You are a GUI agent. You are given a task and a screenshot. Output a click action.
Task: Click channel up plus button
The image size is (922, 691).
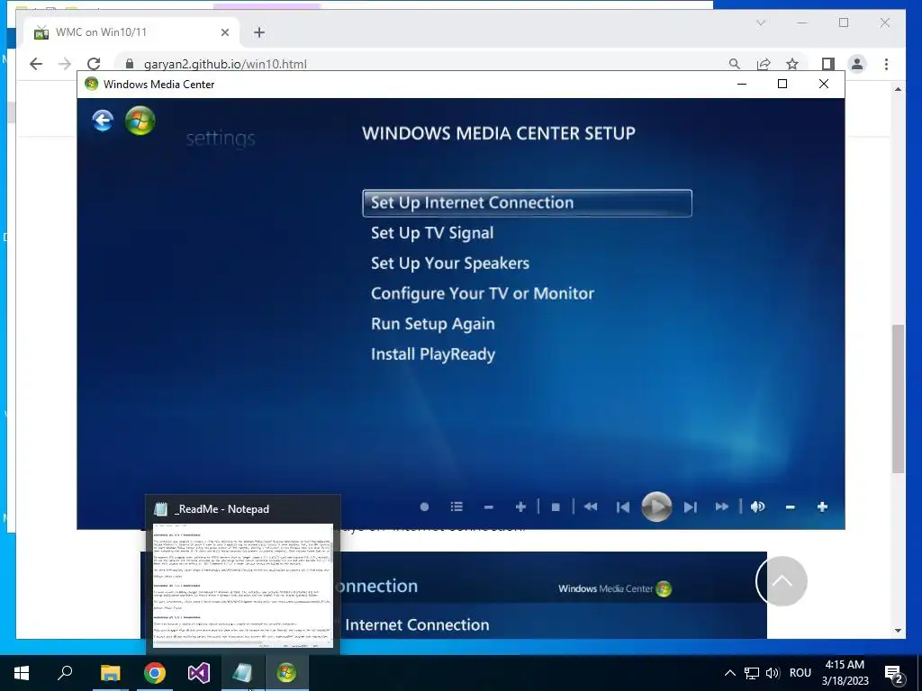(520, 507)
